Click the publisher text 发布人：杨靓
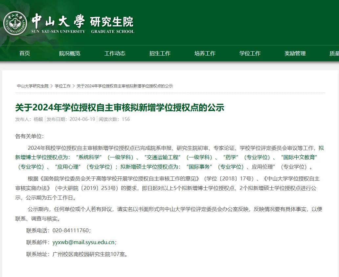The height and width of the screenshot is (277, 339). pyautogui.click(x=29, y=119)
